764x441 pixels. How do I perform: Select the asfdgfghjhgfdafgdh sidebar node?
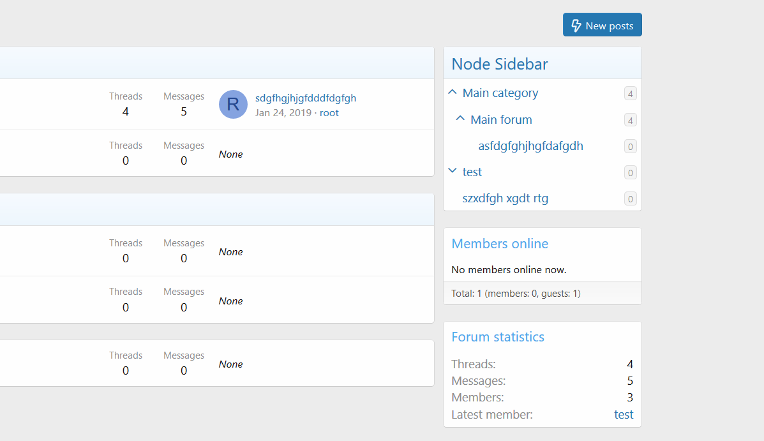click(x=530, y=146)
